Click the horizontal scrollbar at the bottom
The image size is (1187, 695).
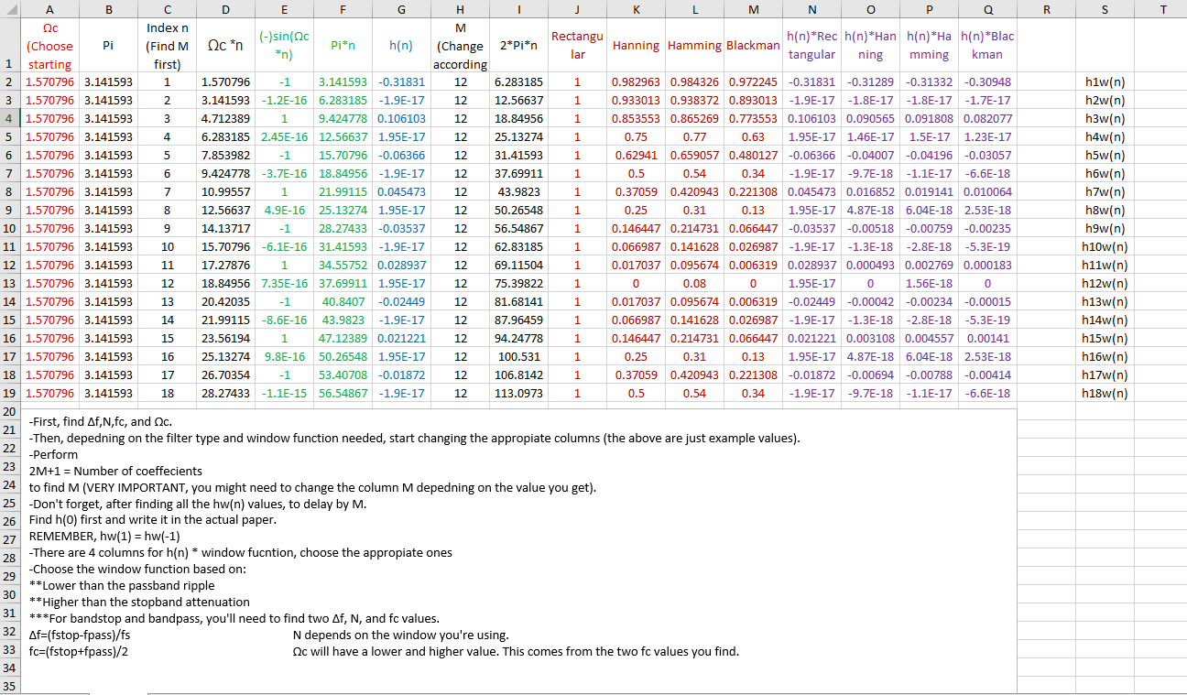(550, 693)
